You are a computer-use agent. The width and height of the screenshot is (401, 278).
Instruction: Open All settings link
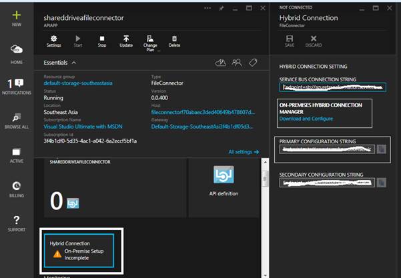point(244,152)
